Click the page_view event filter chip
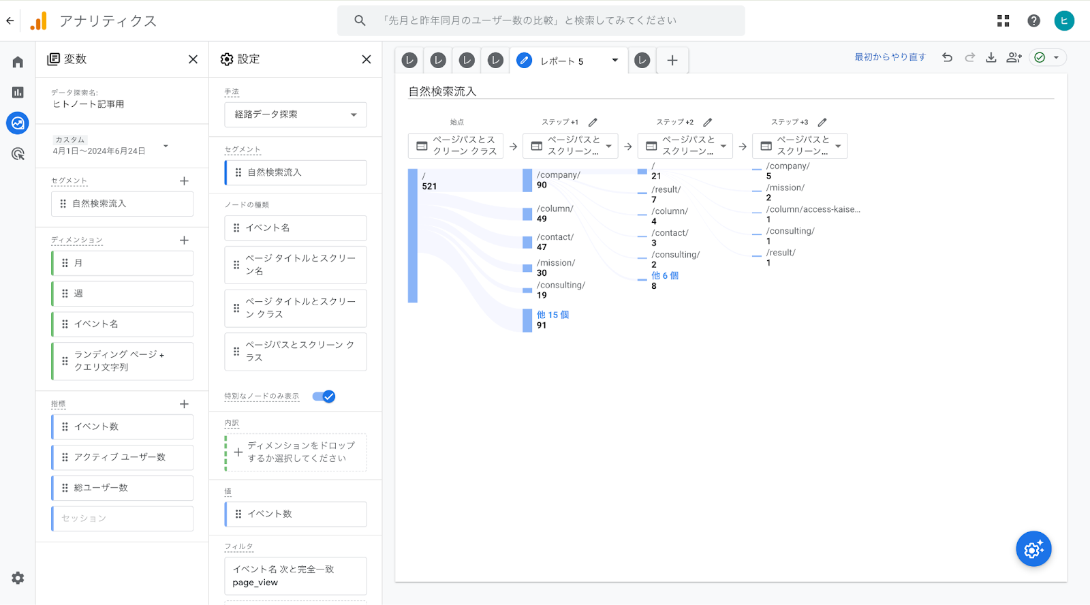The image size is (1090, 605). tap(296, 576)
